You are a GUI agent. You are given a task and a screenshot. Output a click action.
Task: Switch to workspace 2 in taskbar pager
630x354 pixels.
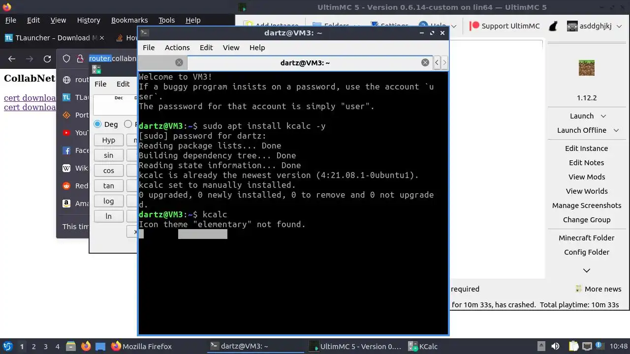(x=34, y=347)
